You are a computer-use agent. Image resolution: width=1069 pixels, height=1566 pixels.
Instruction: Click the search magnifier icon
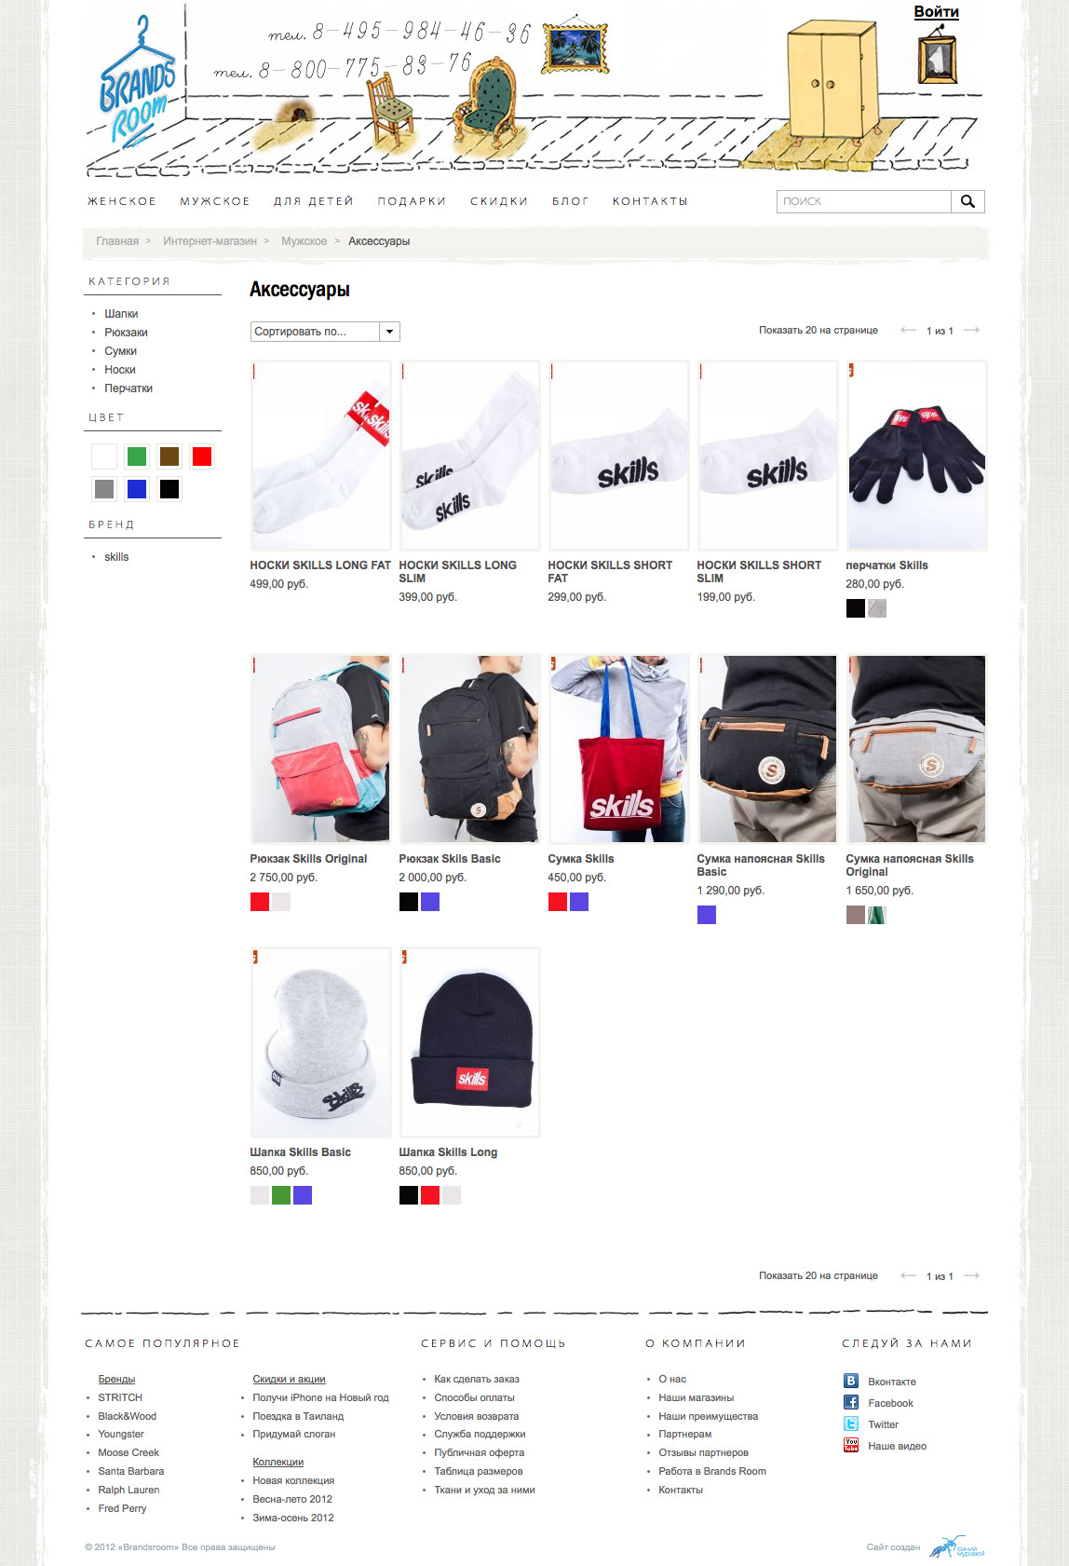968,201
